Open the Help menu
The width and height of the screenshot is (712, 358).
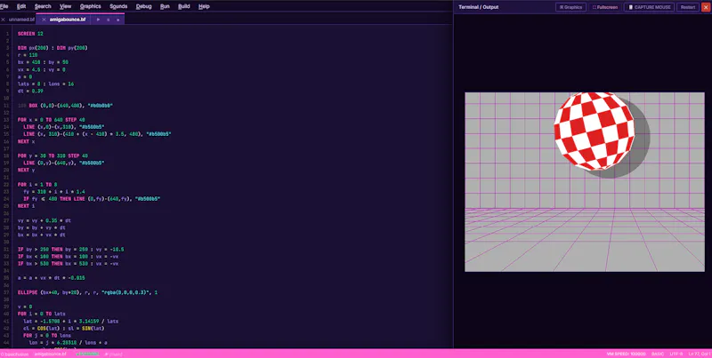pyautogui.click(x=204, y=6)
